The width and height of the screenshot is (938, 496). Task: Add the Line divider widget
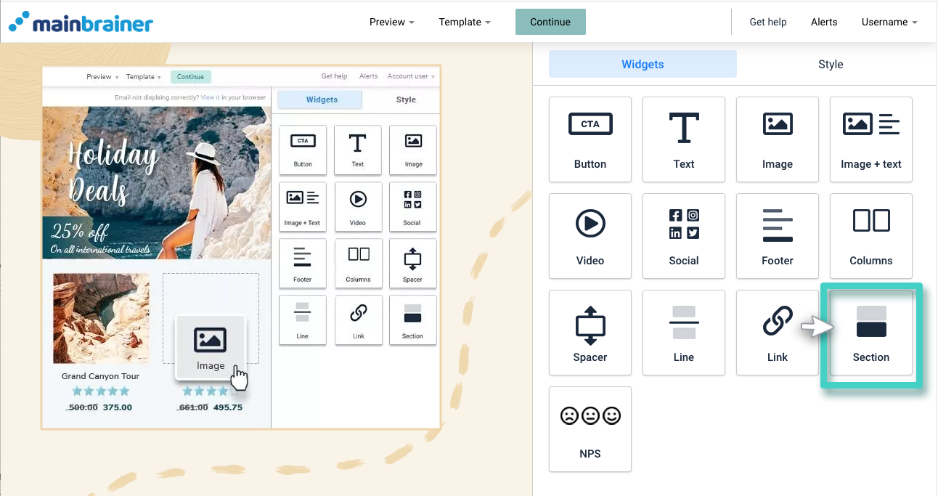click(683, 333)
